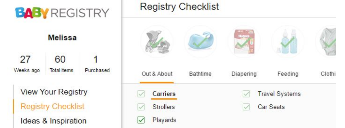Switch to the Bathtime tab
This screenshot has width=345, height=128.
(x=200, y=74)
